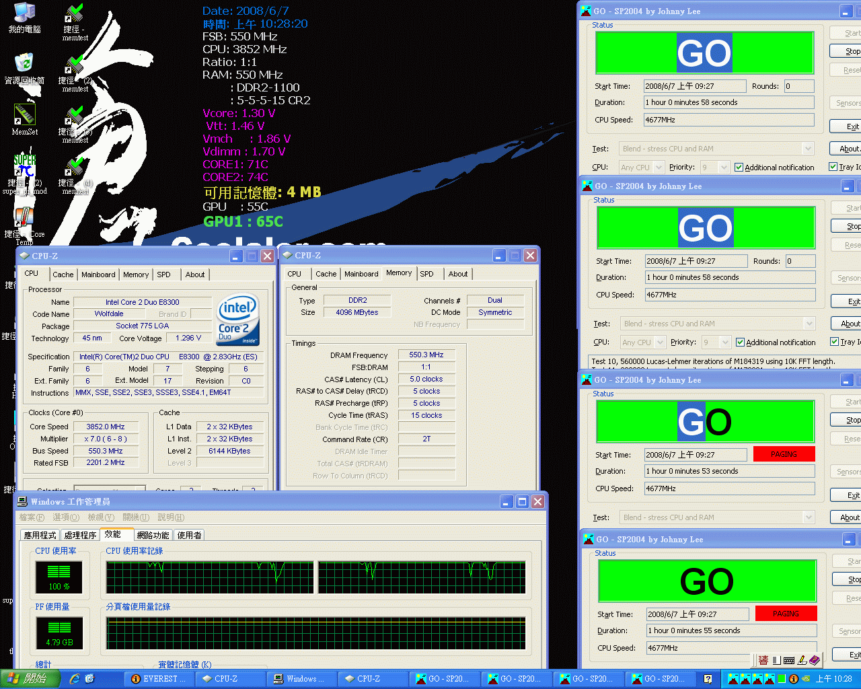
Task: Open the SPD tab in left CPU-Z
Action: pyautogui.click(x=164, y=275)
